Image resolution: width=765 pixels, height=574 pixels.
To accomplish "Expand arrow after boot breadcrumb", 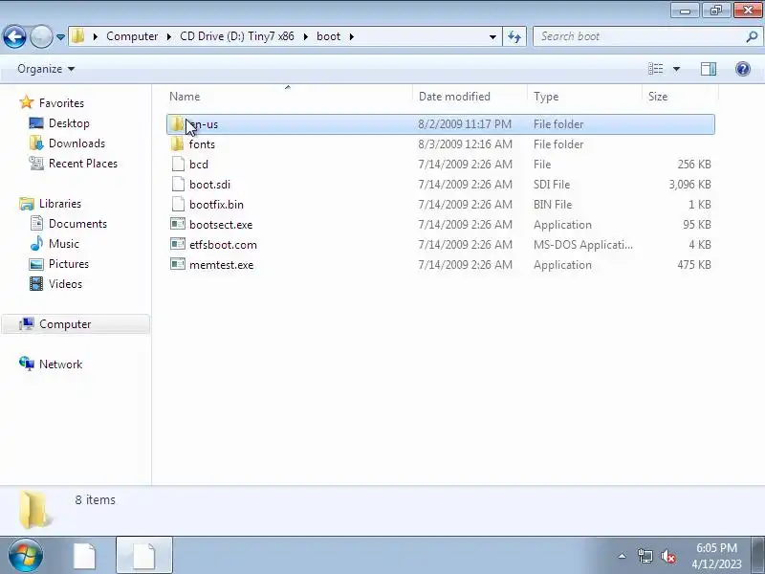I will click(351, 36).
